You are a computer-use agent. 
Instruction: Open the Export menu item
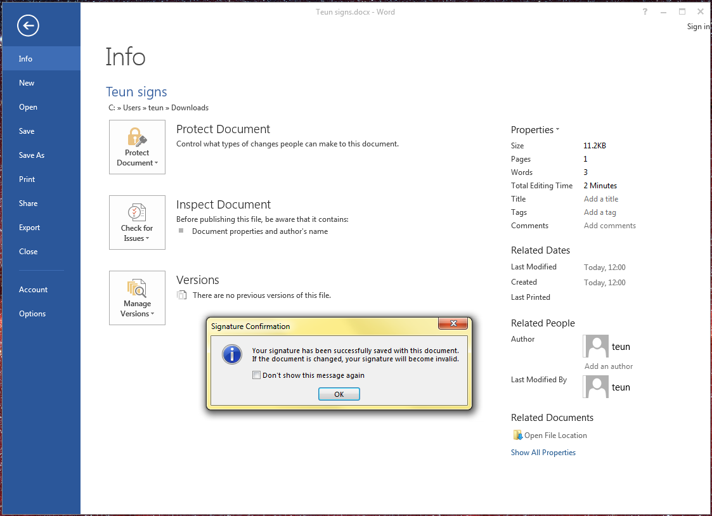coord(29,228)
